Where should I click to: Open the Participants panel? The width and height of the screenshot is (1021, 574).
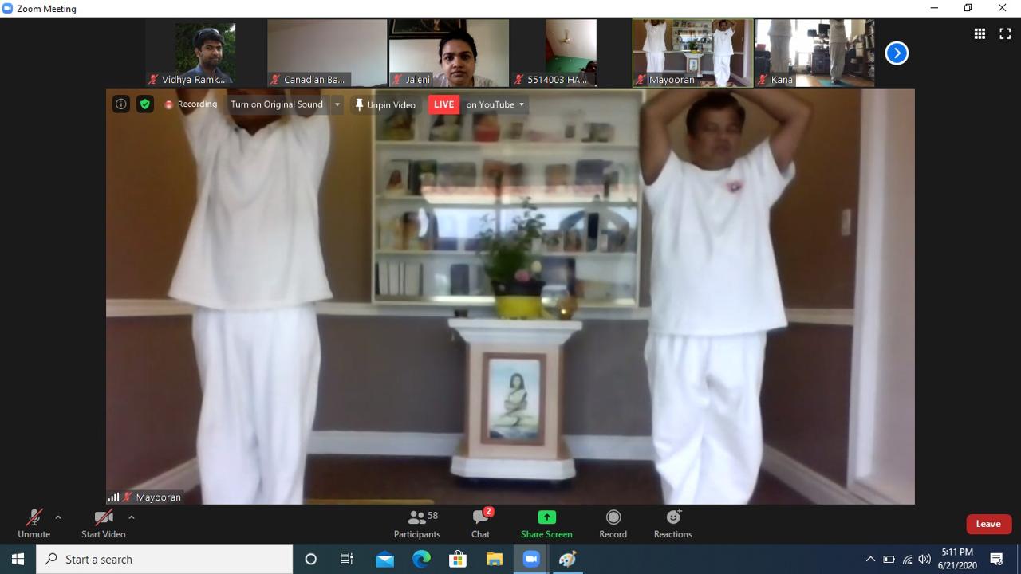tap(417, 525)
